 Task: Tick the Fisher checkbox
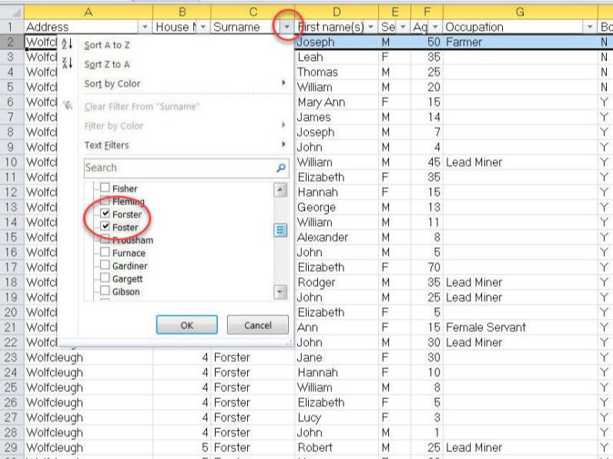pos(105,188)
